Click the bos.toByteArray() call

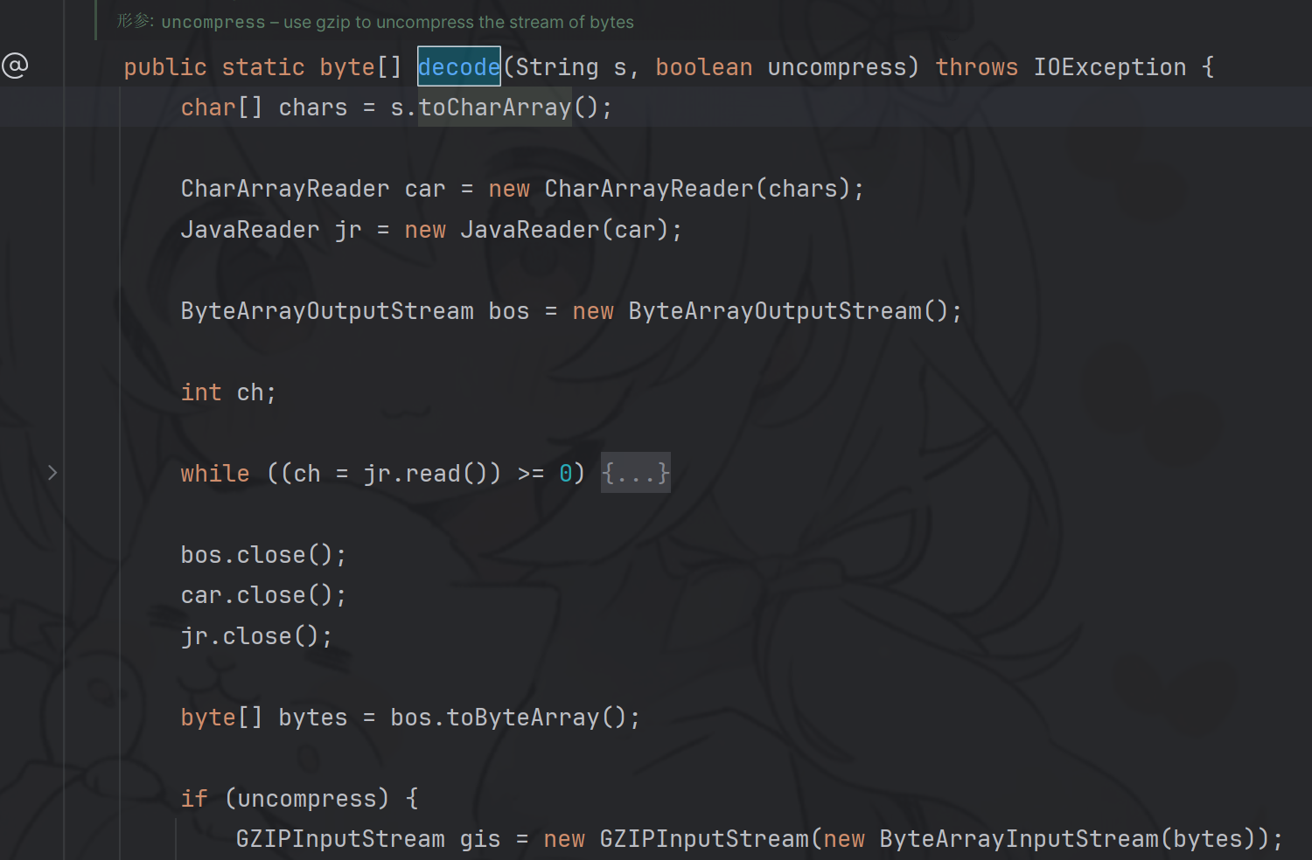pyautogui.click(x=514, y=718)
